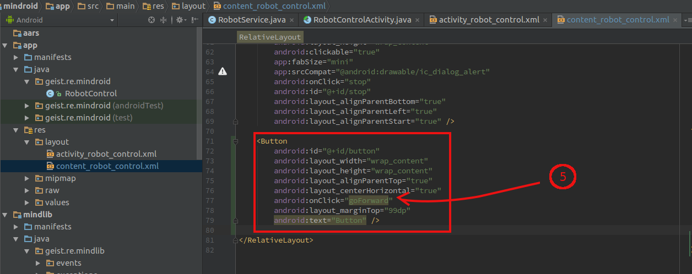The image size is (692, 274).
Task: Click the layout breadcrumb in navigation bar
Action: tap(194, 6)
